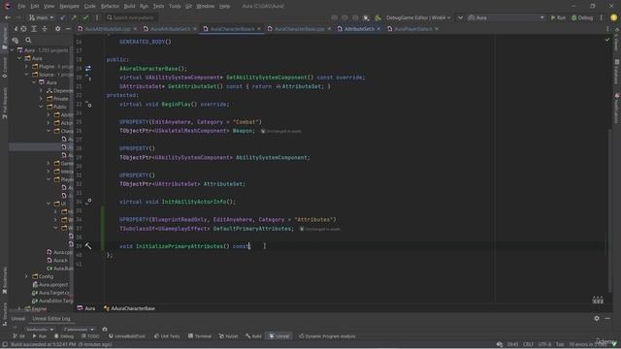Click the back navigation arrow

coord(7,17)
